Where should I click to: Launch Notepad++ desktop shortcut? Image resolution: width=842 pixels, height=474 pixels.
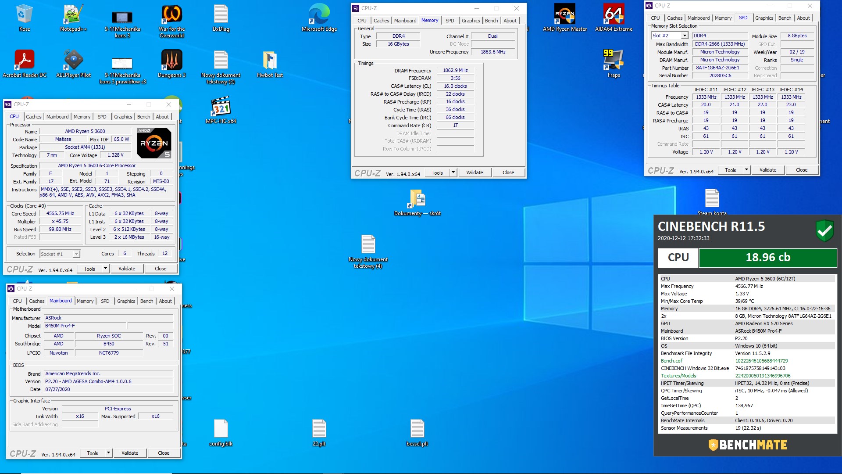pos(73,18)
